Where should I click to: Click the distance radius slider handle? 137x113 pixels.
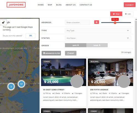pos(115,23)
